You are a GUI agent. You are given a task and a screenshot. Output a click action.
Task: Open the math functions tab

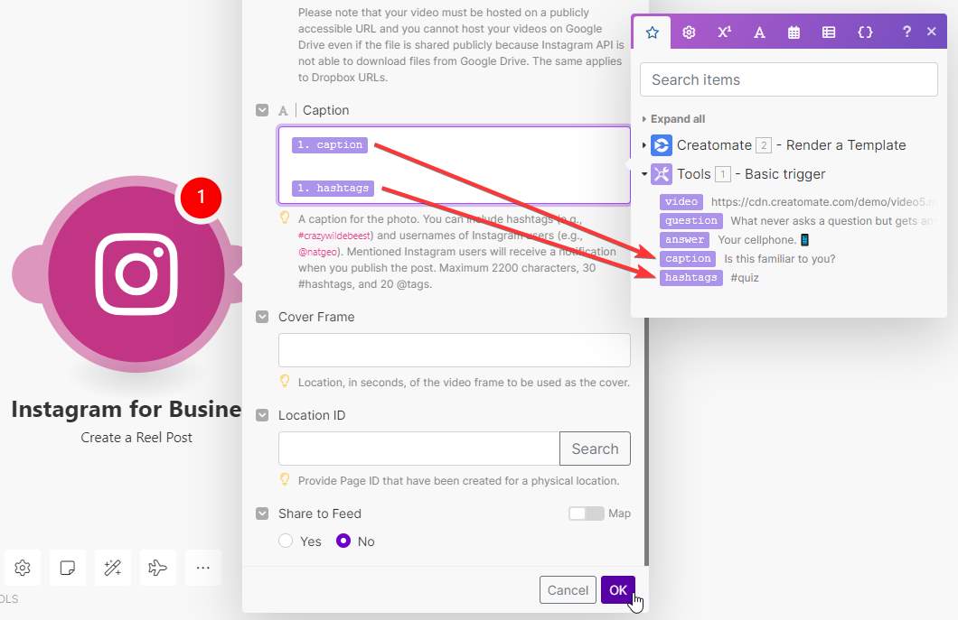pyautogui.click(x=724, y=32)
